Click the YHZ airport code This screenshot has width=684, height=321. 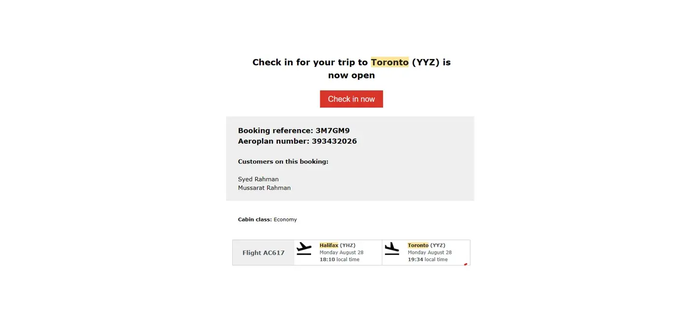[348, 246]
